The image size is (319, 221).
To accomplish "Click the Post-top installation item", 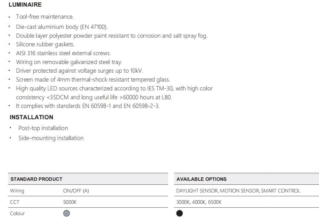I will pos(43,128).
